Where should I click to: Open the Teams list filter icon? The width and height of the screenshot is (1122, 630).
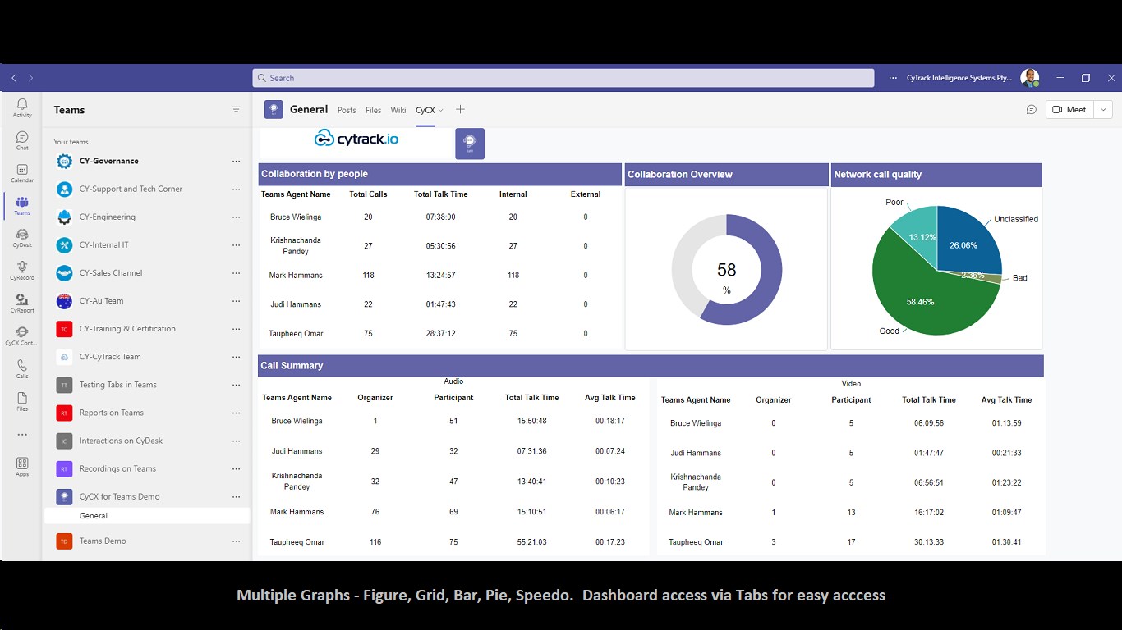point(236,109)
